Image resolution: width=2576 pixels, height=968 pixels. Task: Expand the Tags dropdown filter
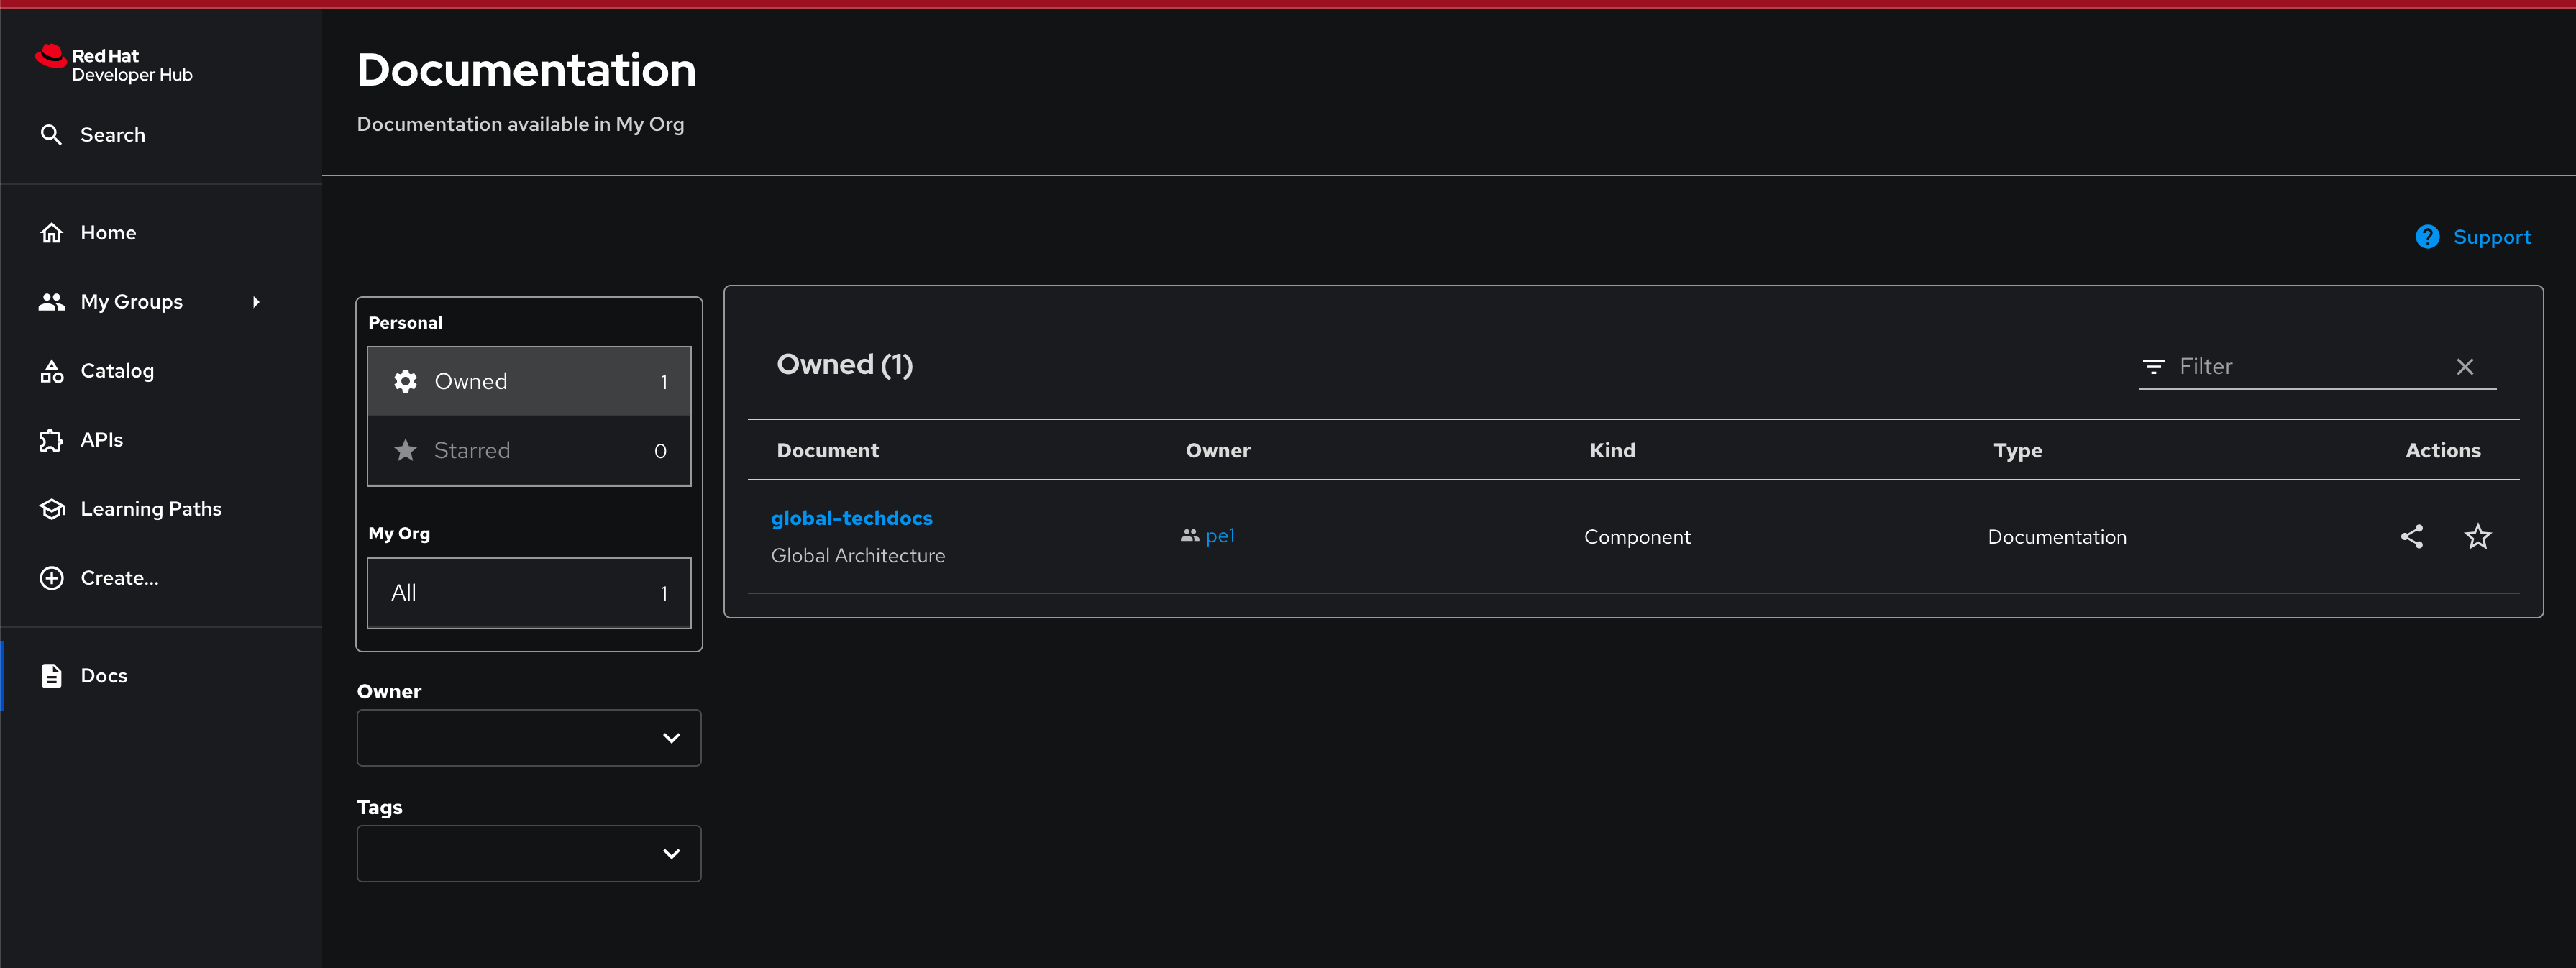(x=529, y=853)
